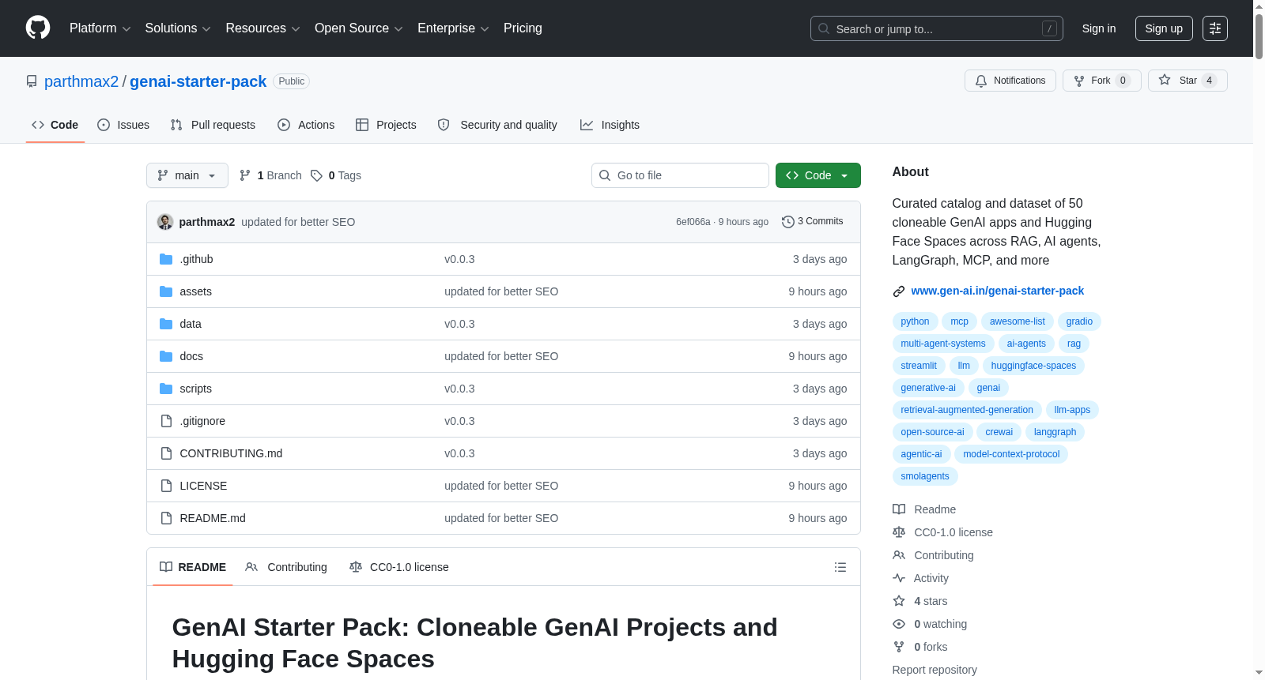Open the main branch selector dropdown
This screenshot has height=680, width=1265.
click(x=187, y=175)
